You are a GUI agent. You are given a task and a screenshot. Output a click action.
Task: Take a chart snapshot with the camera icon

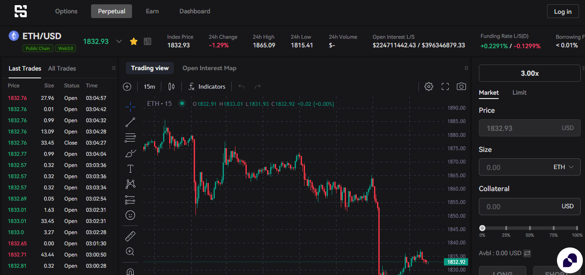click(x=461, y=87)
